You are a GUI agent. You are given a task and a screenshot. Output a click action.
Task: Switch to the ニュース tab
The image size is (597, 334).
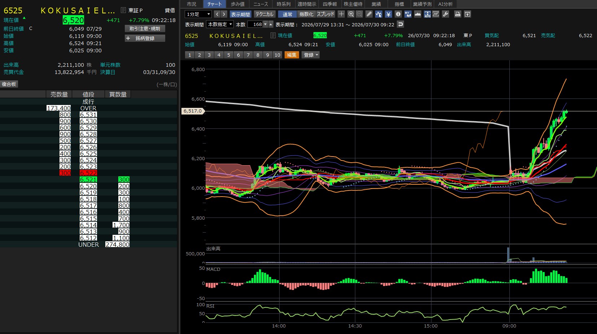(x=260, y=4)
